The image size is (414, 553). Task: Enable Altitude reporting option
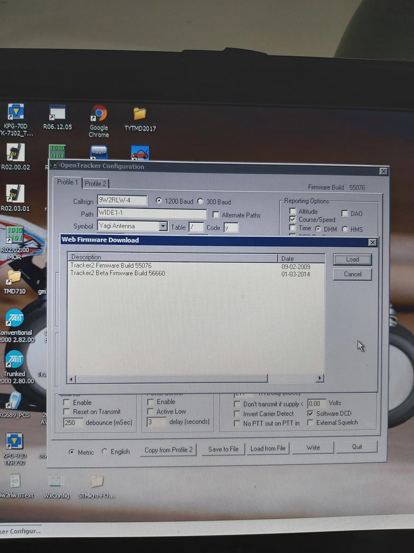click(x=293, y=212)
